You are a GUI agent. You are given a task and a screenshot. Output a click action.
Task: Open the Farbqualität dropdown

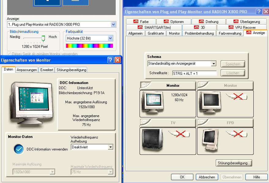pyautogui.click(x=110, y=38)
